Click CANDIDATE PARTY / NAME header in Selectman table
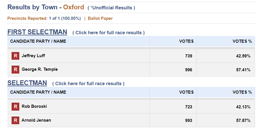Viewport: 257px width, 129px height. click(x=38, y=92)
